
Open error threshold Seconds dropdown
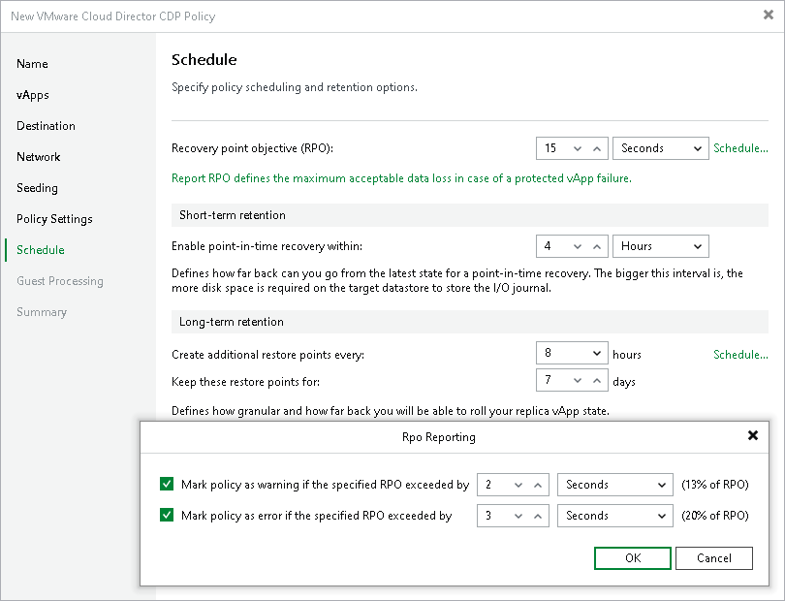(x=614, y=516)
